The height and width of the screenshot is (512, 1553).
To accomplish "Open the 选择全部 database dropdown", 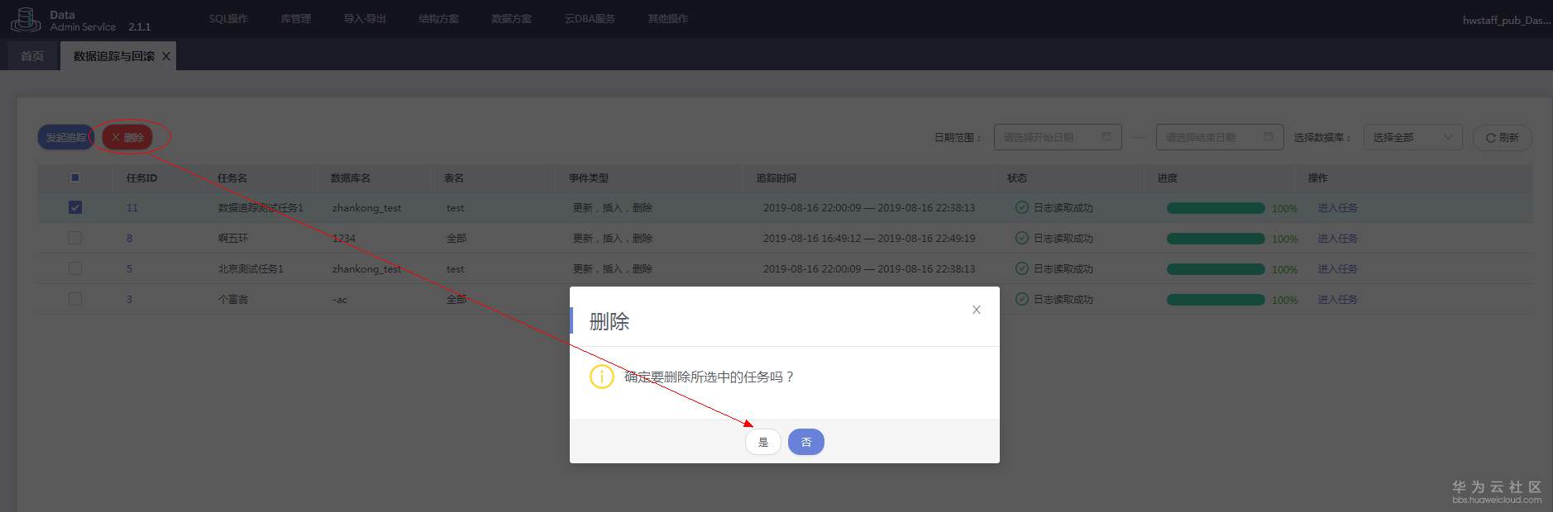I will [x=1412, y=137].
